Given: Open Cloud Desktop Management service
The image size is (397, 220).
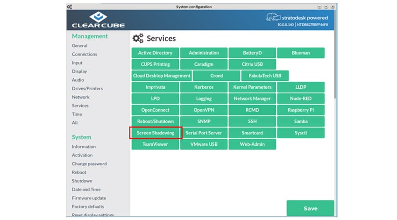Looking at the screenshot, I should coord(162,76).
